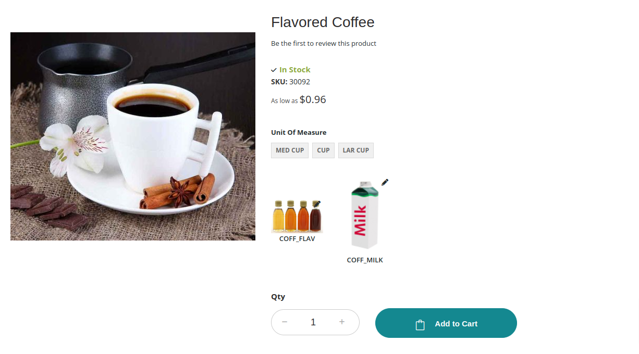Screen dimensions: 639x354
Task: Open the flavor syrup bottles image
Action: (297, 217)
